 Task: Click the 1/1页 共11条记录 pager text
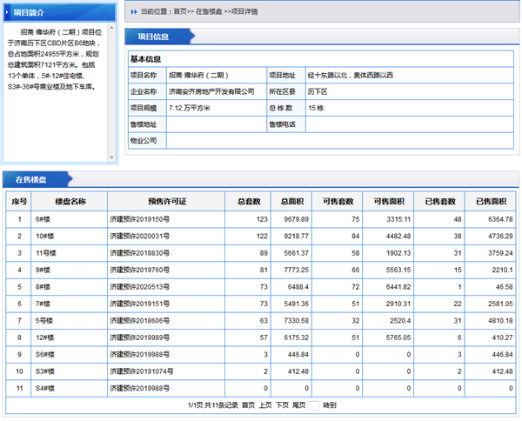click(x=213, y=405)
